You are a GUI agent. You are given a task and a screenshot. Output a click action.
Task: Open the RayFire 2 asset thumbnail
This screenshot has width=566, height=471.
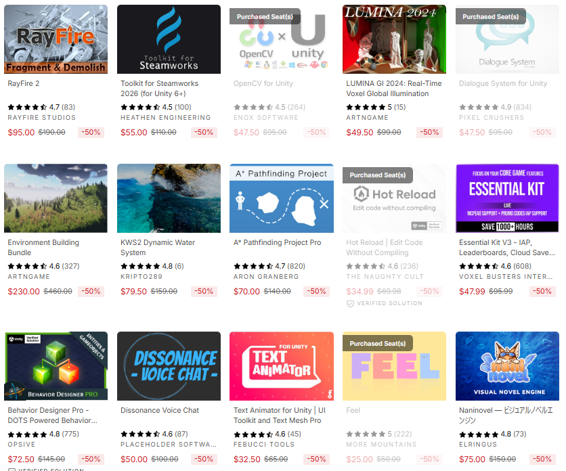(x=56, y=39)
